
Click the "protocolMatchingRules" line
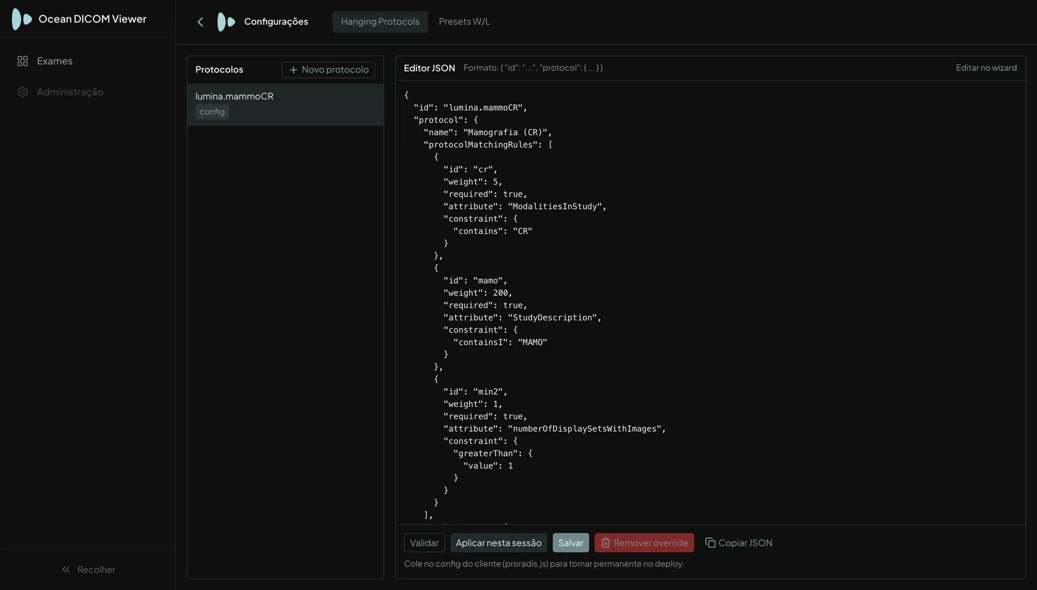coord(488,145)
